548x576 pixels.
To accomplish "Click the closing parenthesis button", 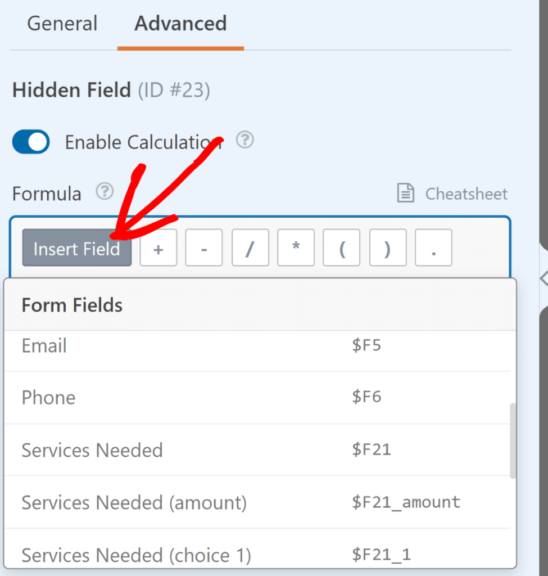I will (387, 247).
